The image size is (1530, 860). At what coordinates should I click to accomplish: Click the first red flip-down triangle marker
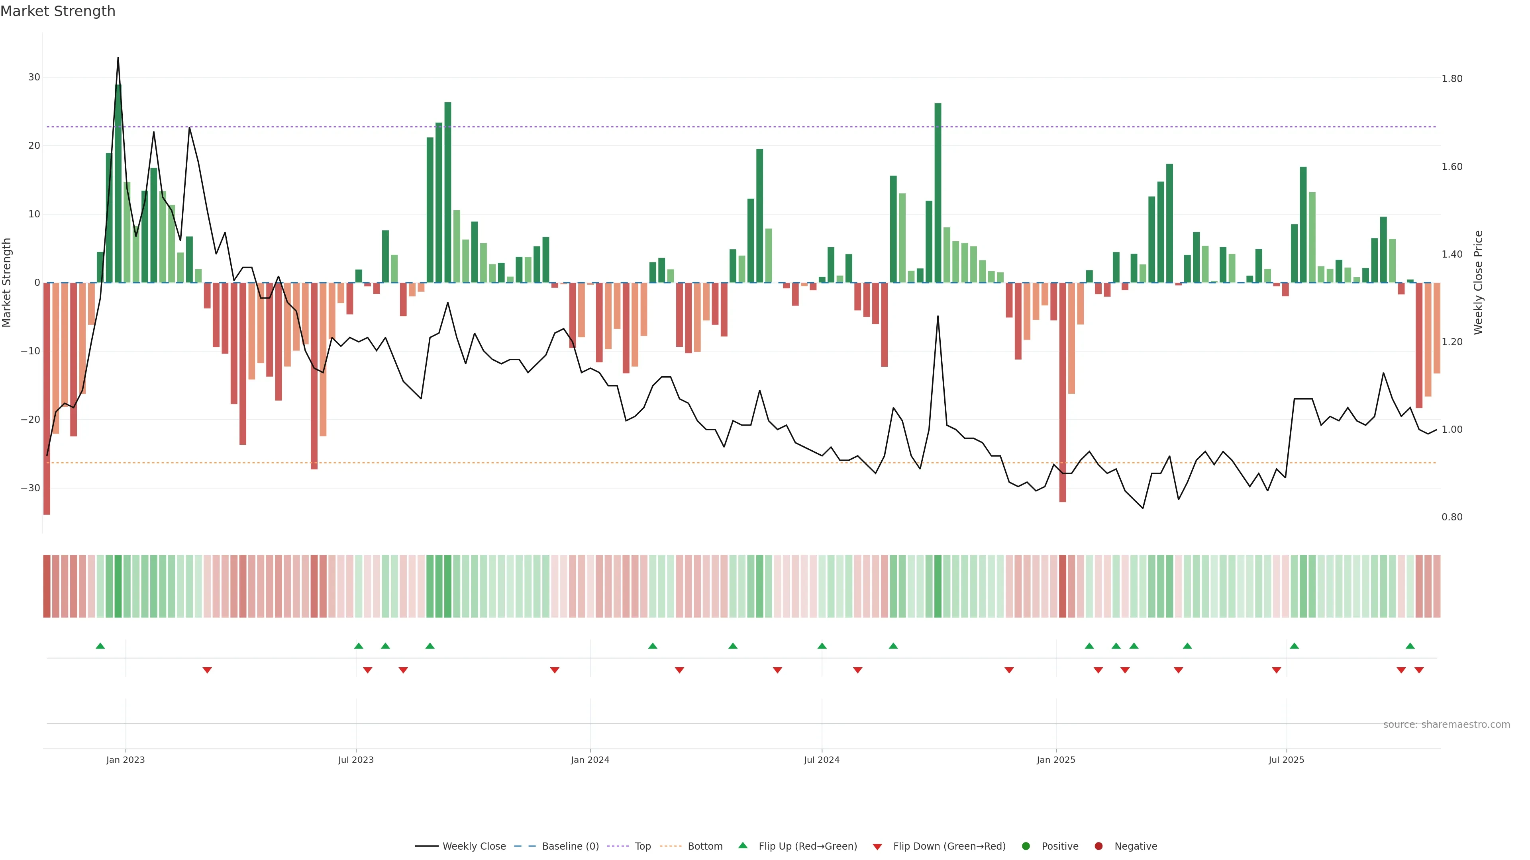tap(207, 670)
